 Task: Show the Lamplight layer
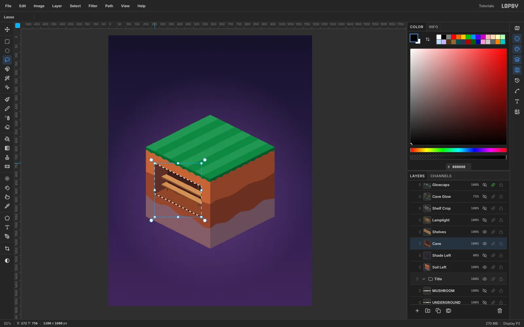[485, 220]
